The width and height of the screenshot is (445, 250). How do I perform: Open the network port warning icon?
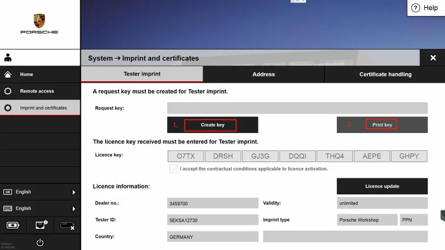coord(40,225)
